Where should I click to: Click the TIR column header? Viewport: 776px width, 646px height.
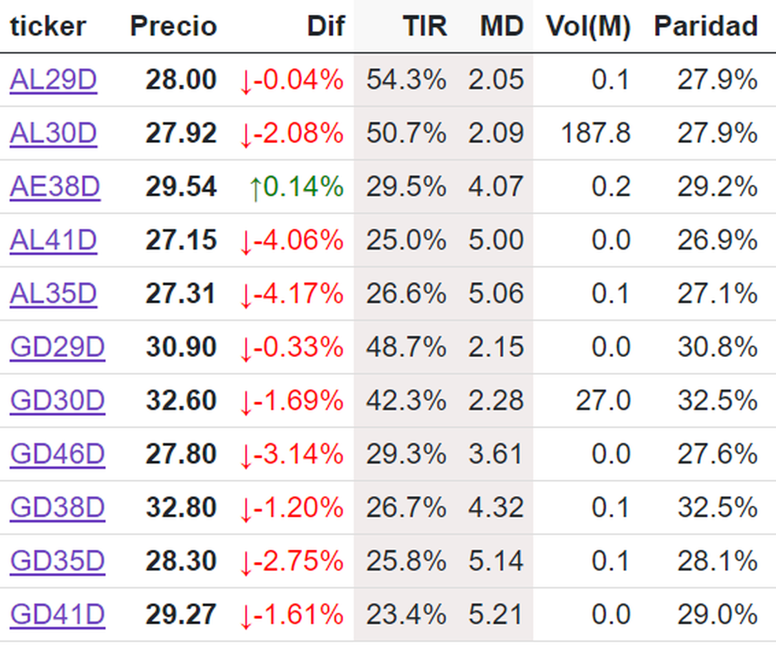click(x=425, y=27)
